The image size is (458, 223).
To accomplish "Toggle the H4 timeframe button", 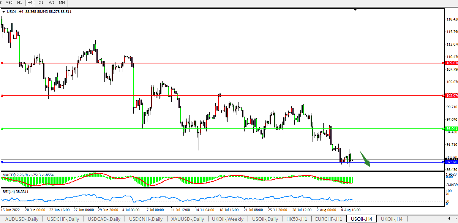I will pos(30,3).
